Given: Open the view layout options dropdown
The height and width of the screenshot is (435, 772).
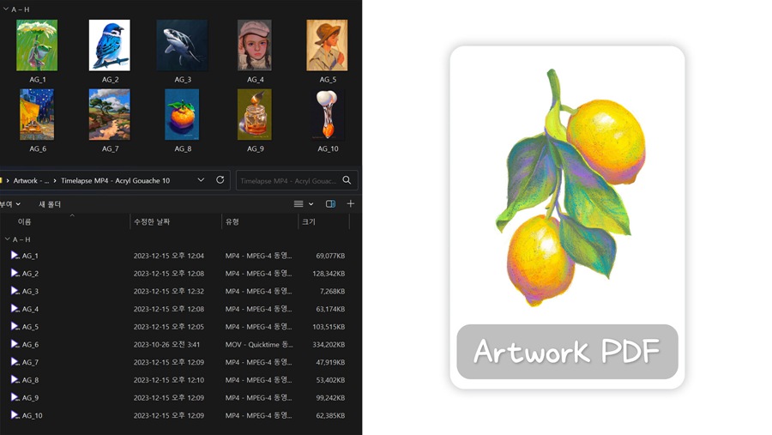Looking at the screenshot, I should tap(303, 204).
